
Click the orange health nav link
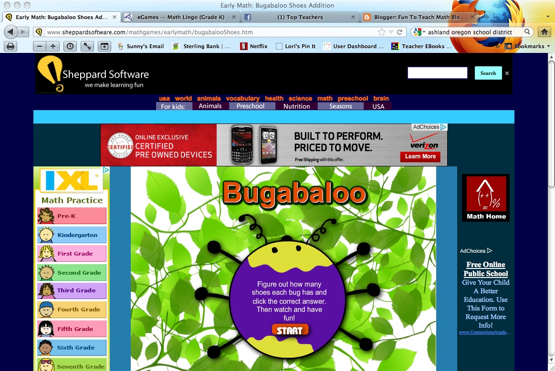point(274,98)
